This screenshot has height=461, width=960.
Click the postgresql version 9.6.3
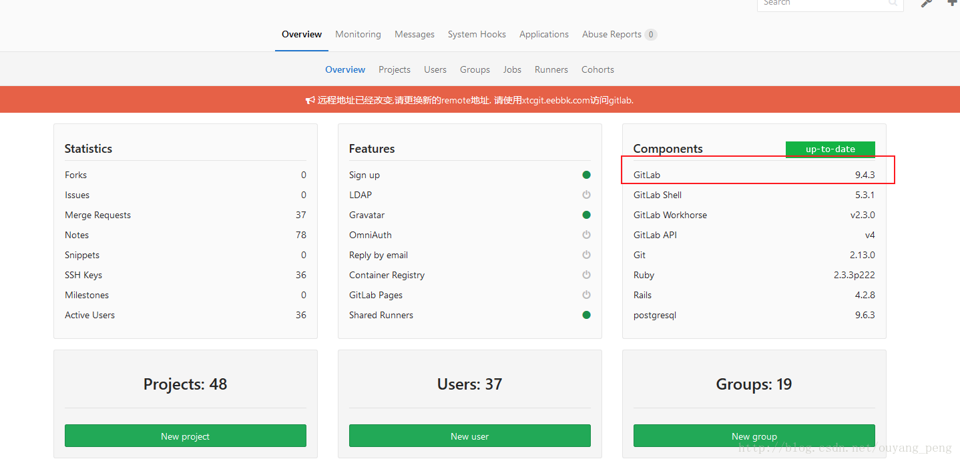[x=865, y=315]
